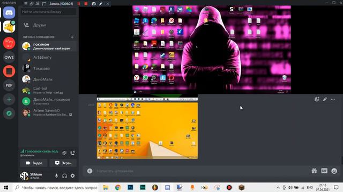Viewport: 343px width, 192px height.
Task: Open FL Studio from the taskbar
Action: tap(155, 187)
